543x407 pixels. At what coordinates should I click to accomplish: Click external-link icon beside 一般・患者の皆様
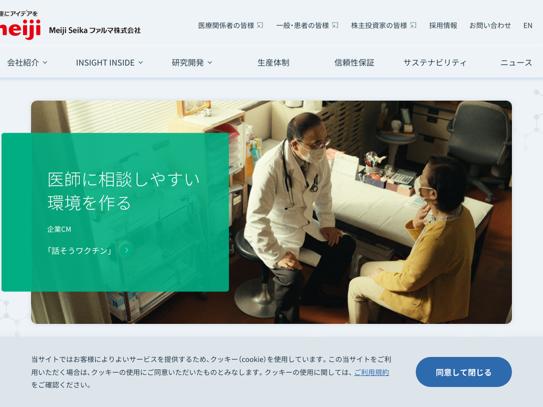click(x=335, y=25)
